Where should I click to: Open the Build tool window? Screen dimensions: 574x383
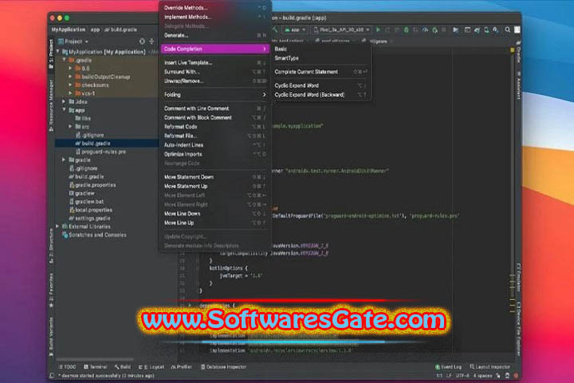[123, 366]
